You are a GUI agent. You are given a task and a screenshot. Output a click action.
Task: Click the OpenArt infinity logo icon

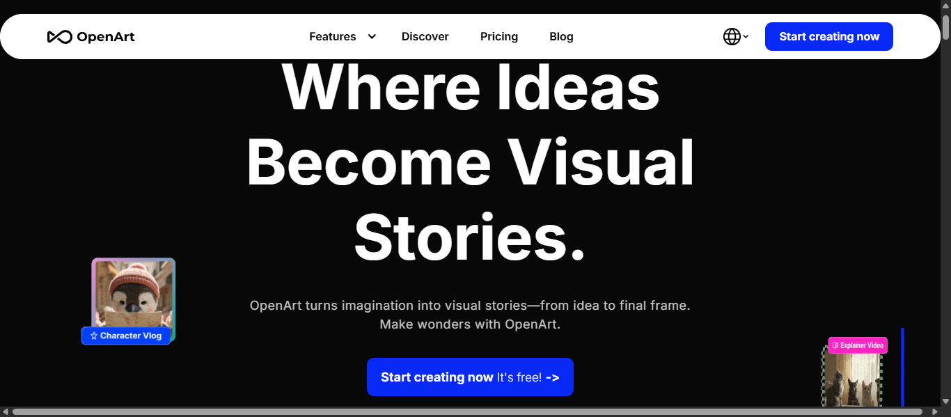click(60, 36)
